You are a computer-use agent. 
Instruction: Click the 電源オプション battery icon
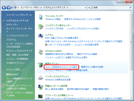coord(41,65)
